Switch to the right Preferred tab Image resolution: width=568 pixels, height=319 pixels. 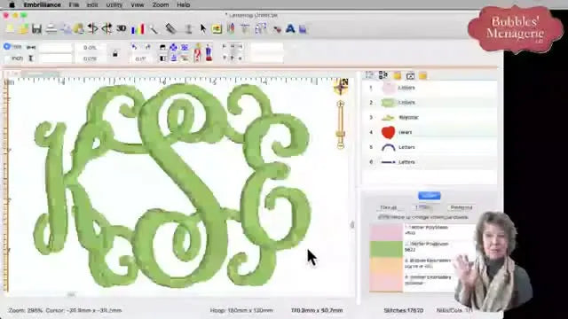[461, 207]
